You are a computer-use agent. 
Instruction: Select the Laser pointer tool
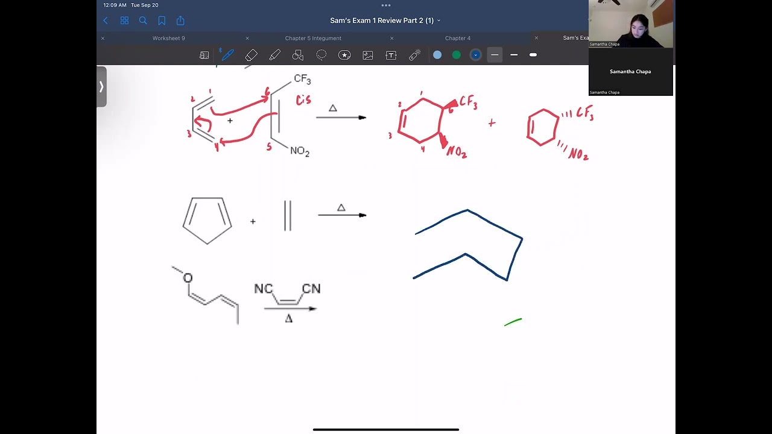tap(414, 55)
